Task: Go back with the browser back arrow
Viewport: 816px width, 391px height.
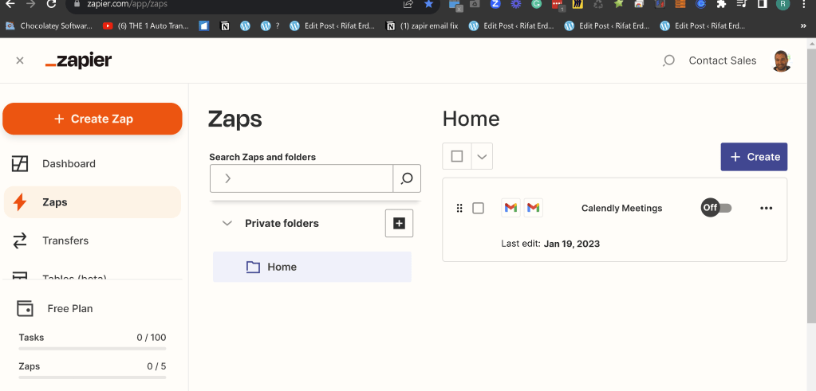Action: [x=10, y=4]
